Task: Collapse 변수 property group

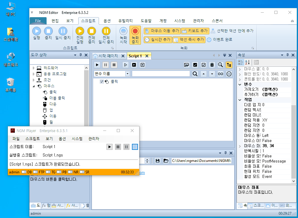Action: (240, 84)
